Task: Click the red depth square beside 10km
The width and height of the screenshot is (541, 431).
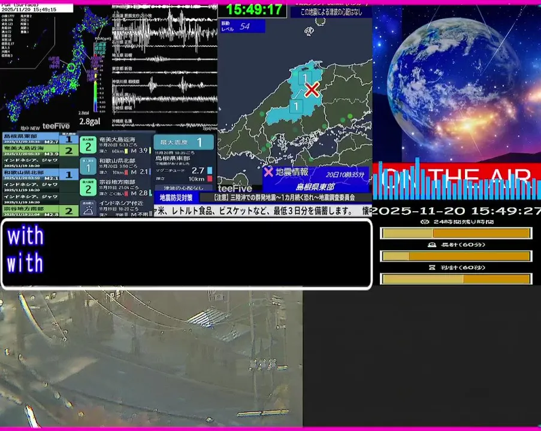Action: (x=210, y=178)
